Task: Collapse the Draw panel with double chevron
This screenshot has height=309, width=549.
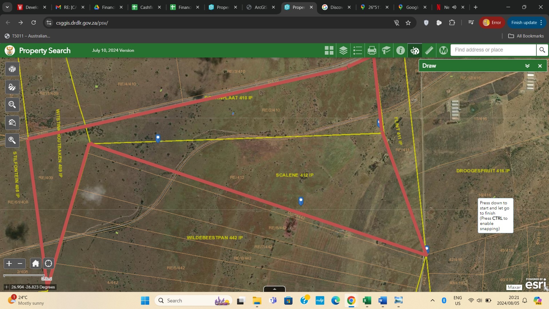Action: pyautogui.click(x=527, y=66)
